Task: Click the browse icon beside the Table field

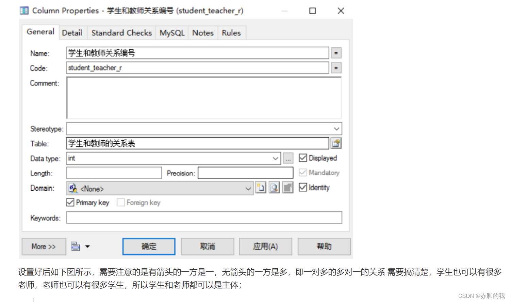Action: coord(336,143)
